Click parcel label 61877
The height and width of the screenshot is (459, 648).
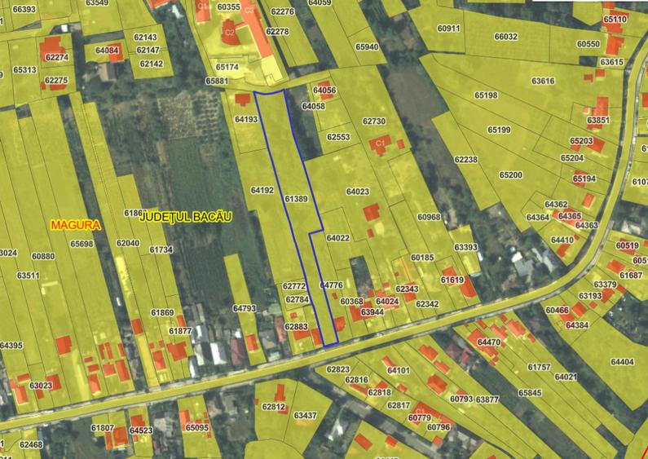pyautogui.click(x=180, y=331)
